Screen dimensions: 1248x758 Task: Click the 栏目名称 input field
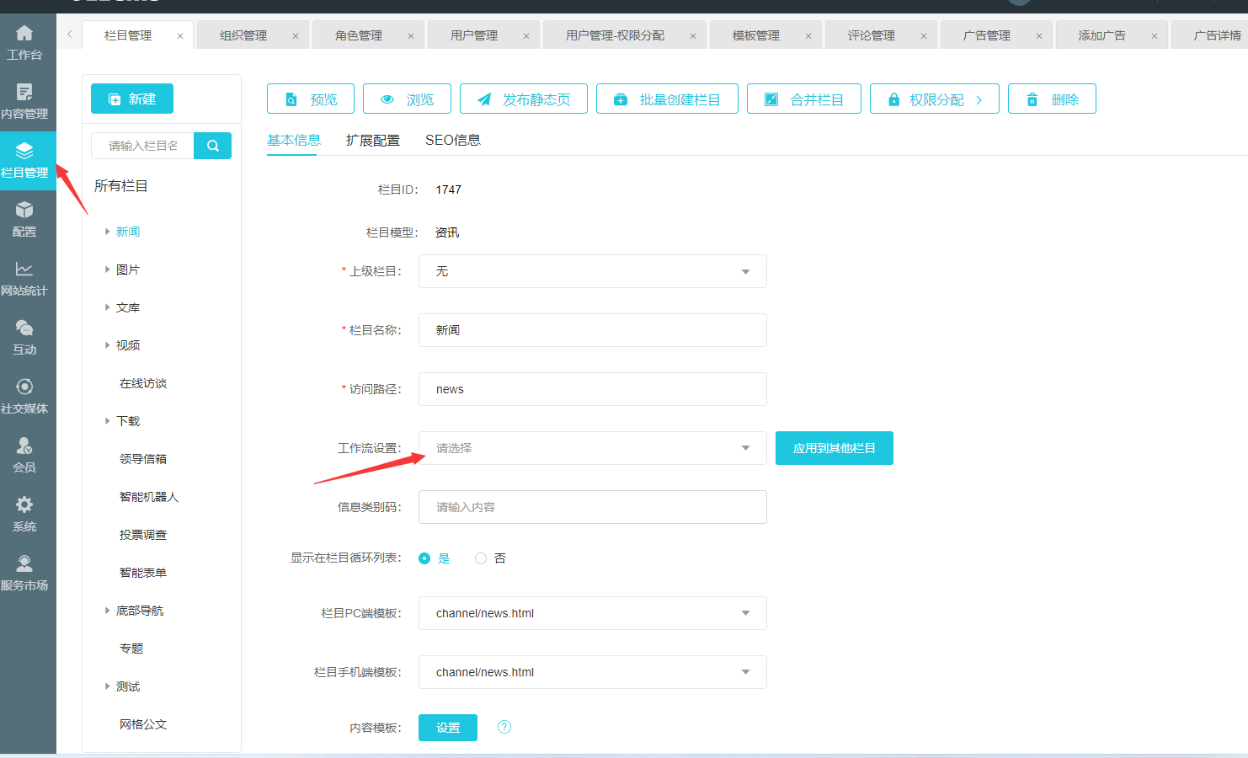[593, 330]
